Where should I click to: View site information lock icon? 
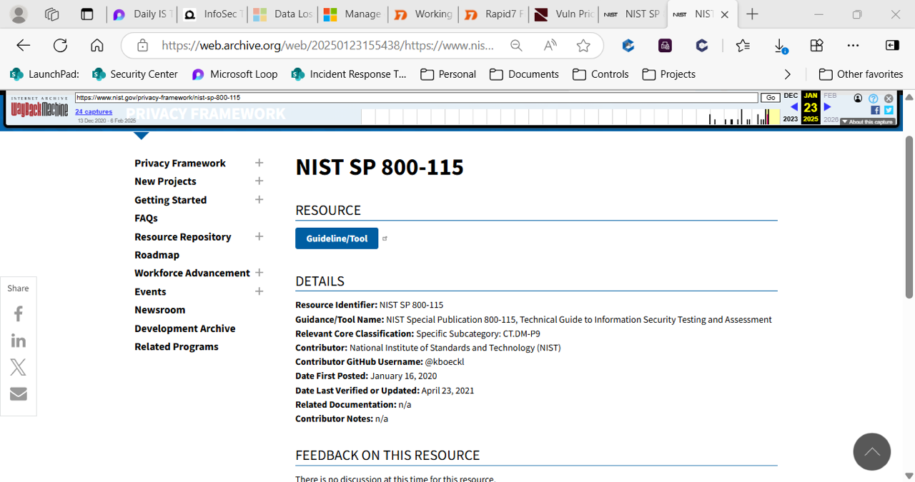coord(142,46)
